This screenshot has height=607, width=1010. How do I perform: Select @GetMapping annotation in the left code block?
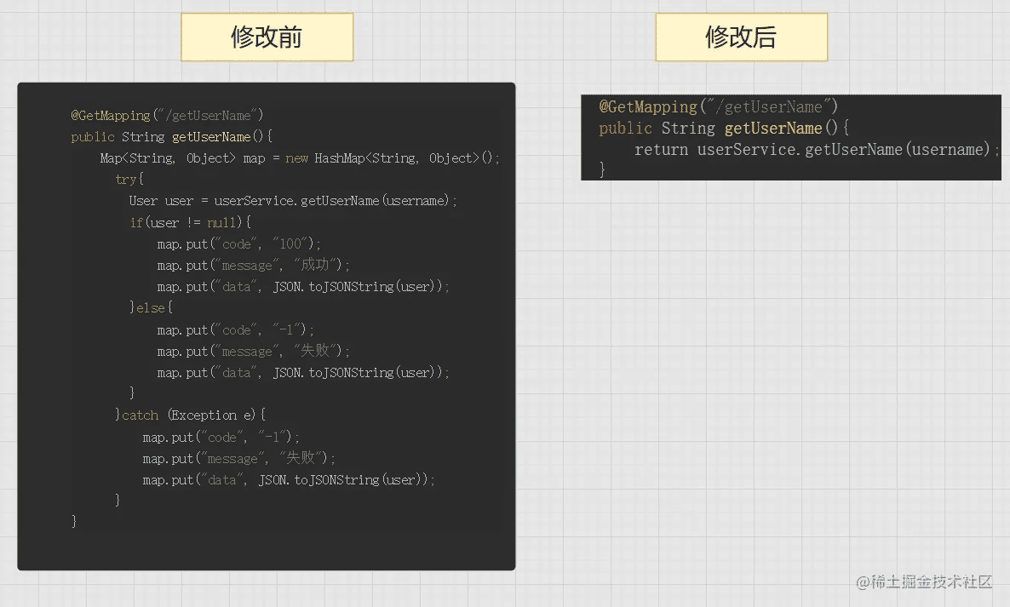click(111, 115)
